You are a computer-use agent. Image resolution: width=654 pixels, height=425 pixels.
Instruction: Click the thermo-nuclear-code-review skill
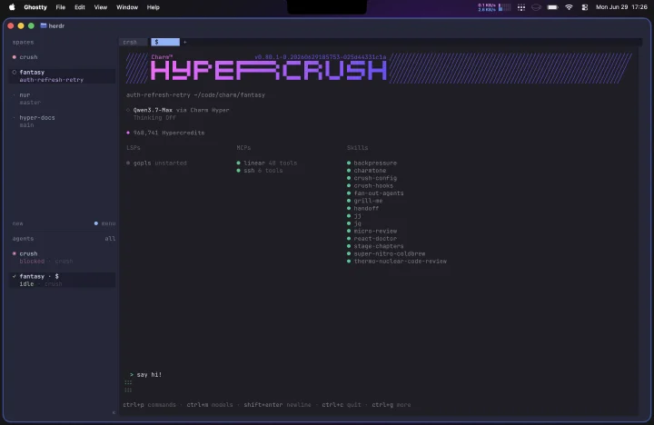(397, 262)
